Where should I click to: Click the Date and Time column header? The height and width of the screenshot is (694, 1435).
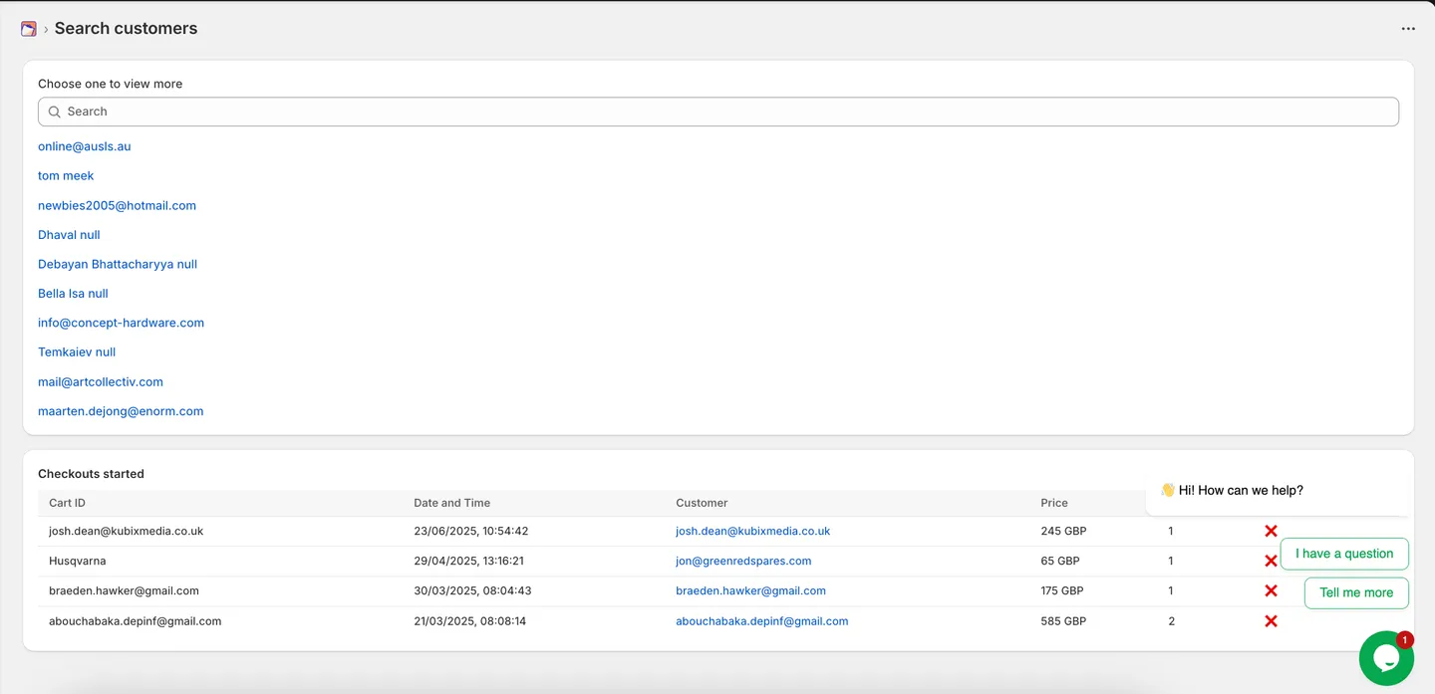click(x=452, y=503)
